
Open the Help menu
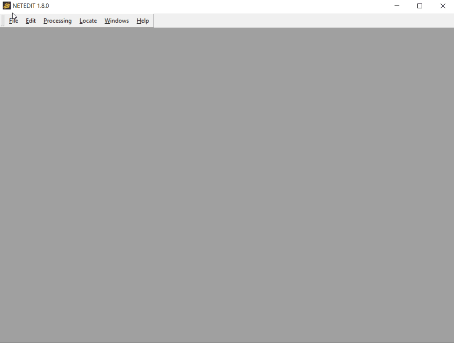tap(142, 21)
